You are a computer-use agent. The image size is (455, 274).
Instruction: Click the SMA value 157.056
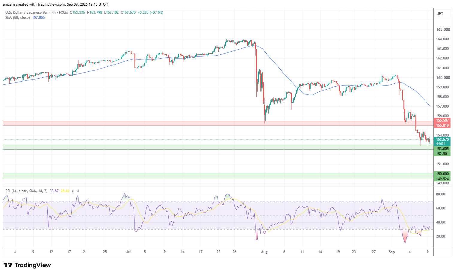[x=38, y=18]
